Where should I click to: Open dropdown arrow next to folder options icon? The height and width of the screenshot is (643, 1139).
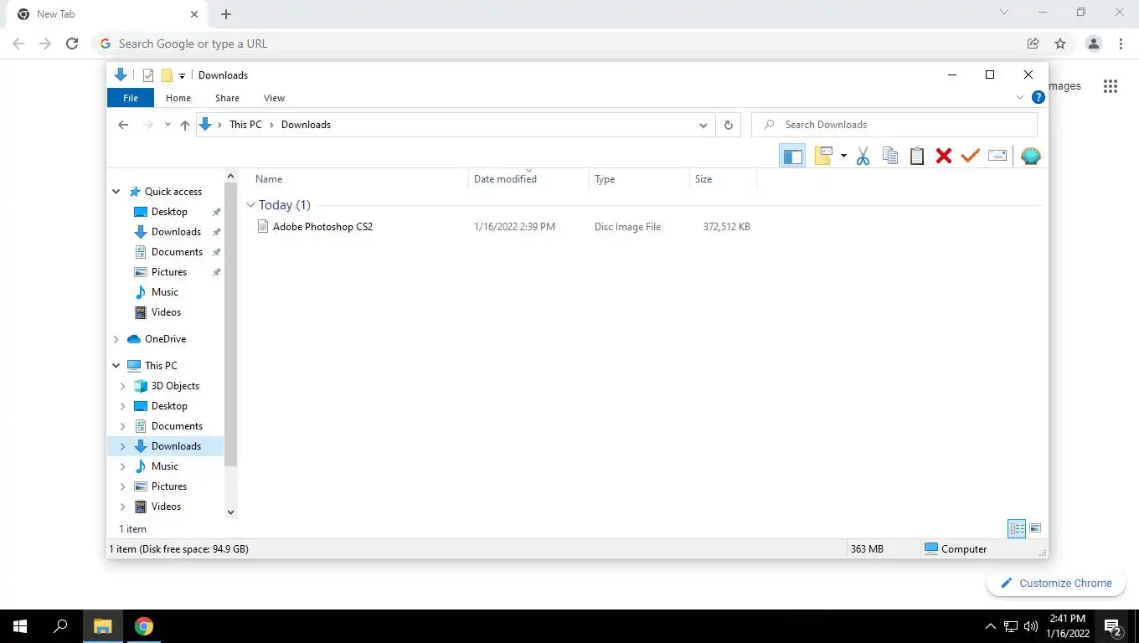pos(843,156)
